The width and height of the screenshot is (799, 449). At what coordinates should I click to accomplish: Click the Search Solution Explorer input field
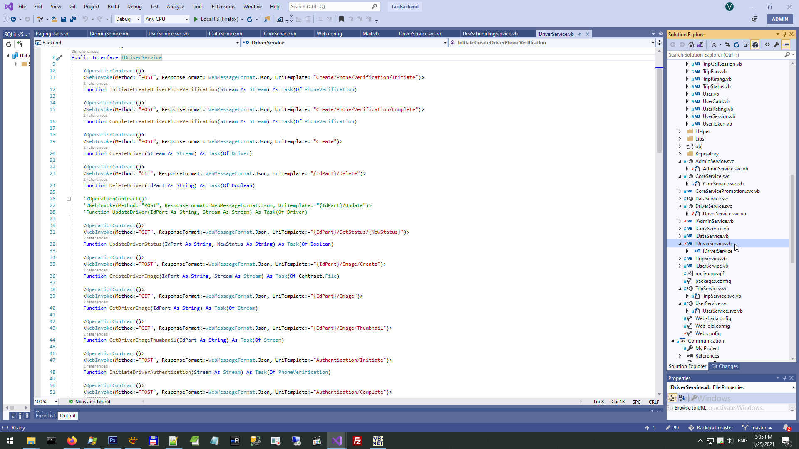(724, 55)
